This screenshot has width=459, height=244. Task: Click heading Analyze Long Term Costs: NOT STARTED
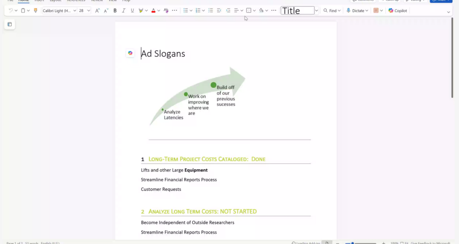(203, 212)
